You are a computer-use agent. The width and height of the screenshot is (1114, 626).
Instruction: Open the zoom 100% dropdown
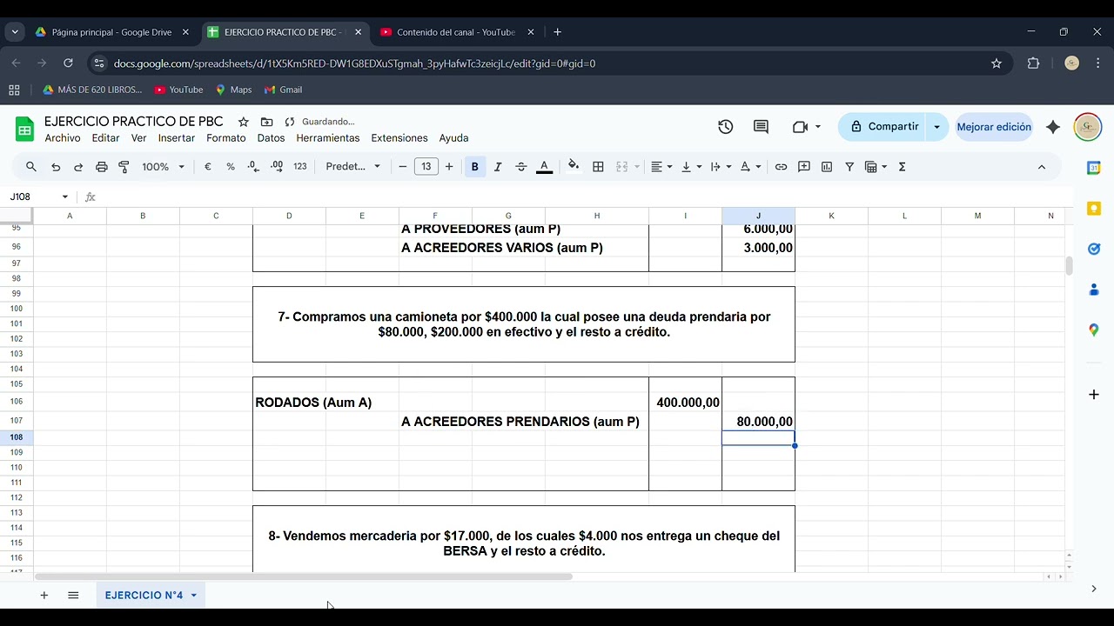point(164,167)
